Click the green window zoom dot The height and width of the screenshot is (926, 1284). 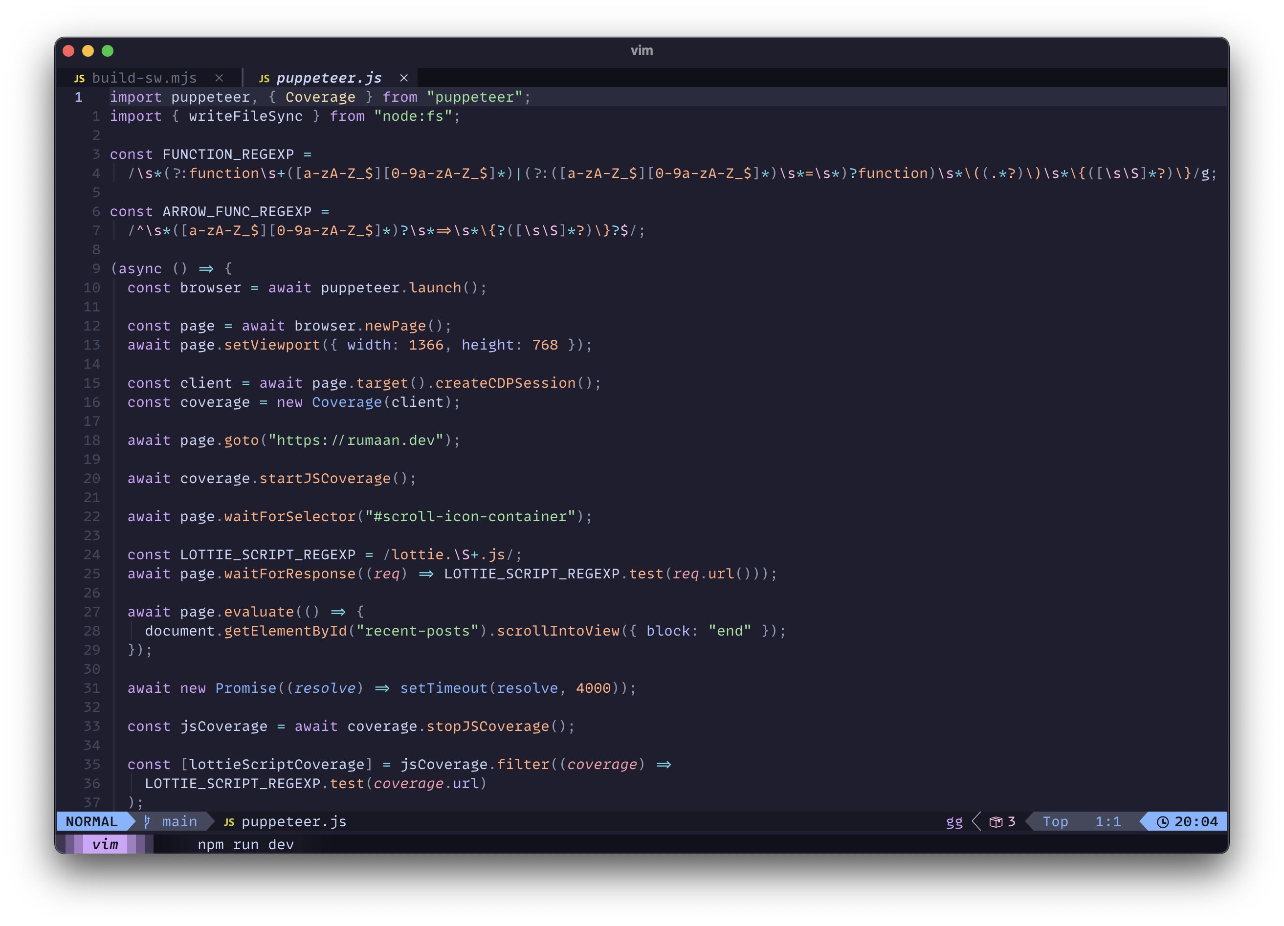pos(108,51)
